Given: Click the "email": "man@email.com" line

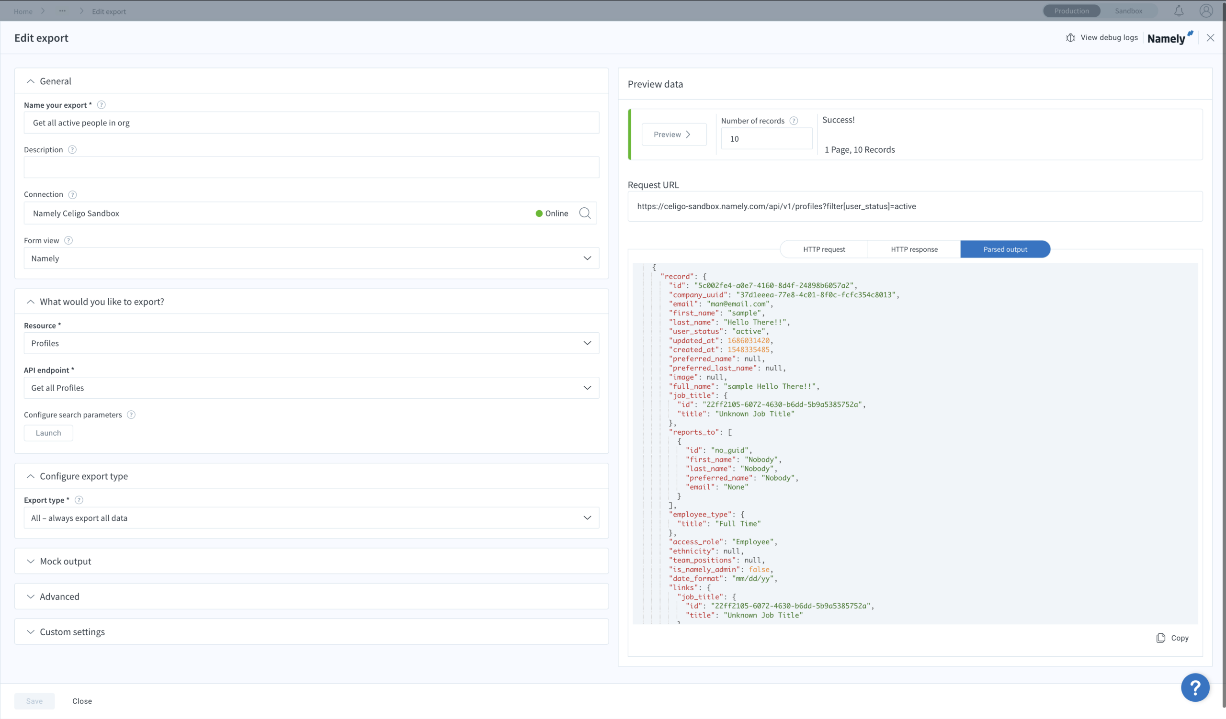Looking at the screenshot, I should (x=721, y=304).
